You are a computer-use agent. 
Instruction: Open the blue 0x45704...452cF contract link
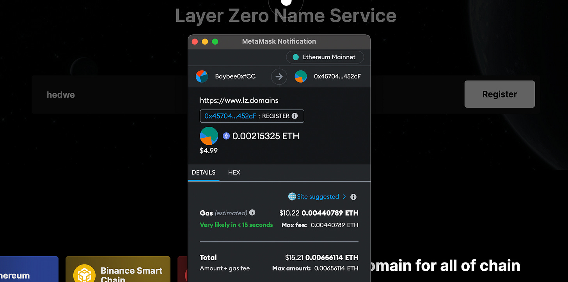[x=230, y=116]
